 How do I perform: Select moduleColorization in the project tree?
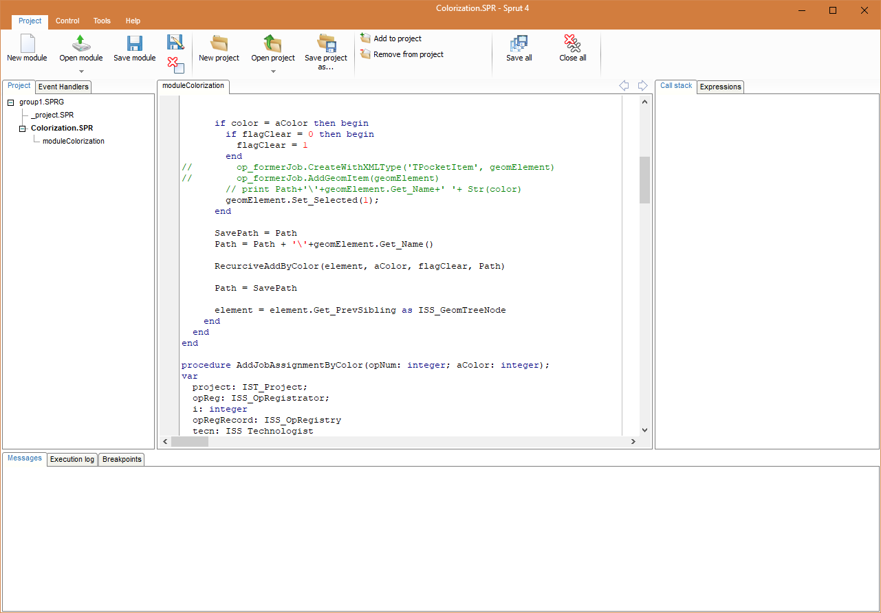point(72,141)
